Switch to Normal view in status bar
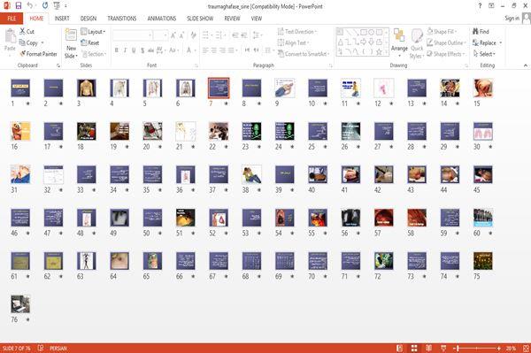 coord(400,348)
